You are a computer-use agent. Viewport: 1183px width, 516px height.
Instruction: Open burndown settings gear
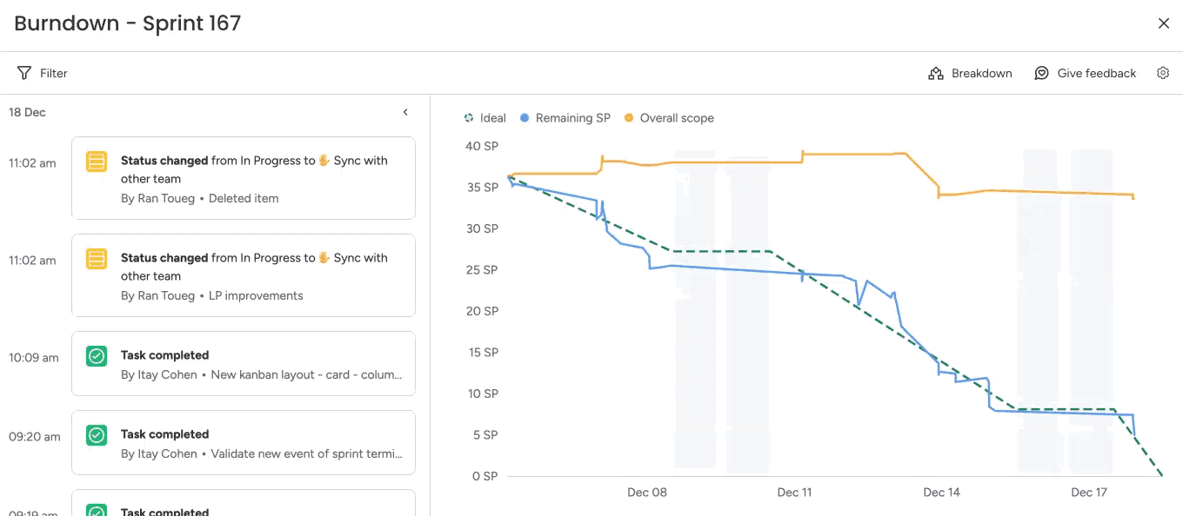[x=1163, y=73]
